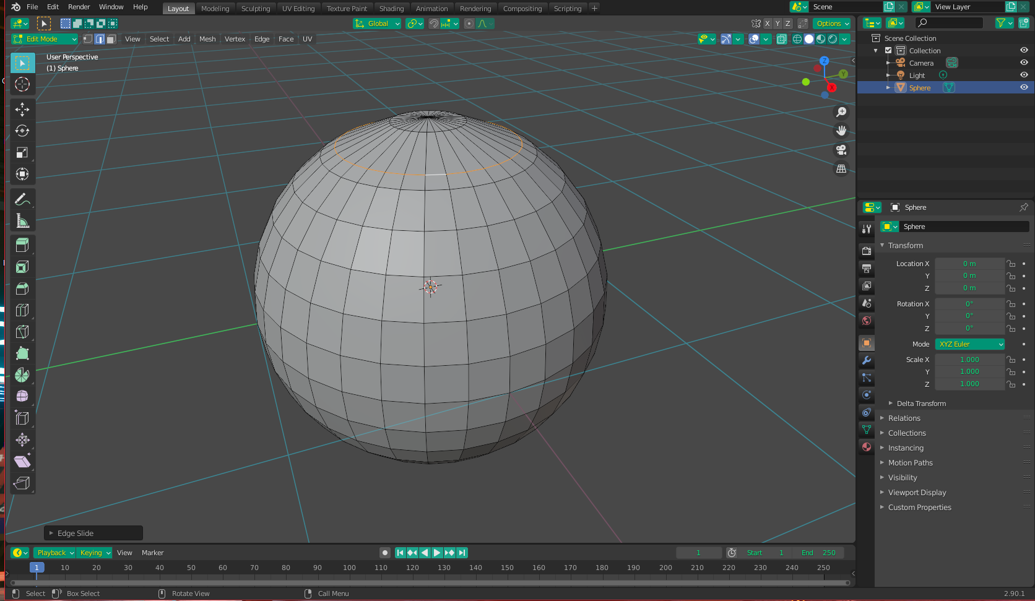The width and height of the screenshot is (1035, 601).
Task: Select the Rip Region tool
Action: [x=22, y=483]
